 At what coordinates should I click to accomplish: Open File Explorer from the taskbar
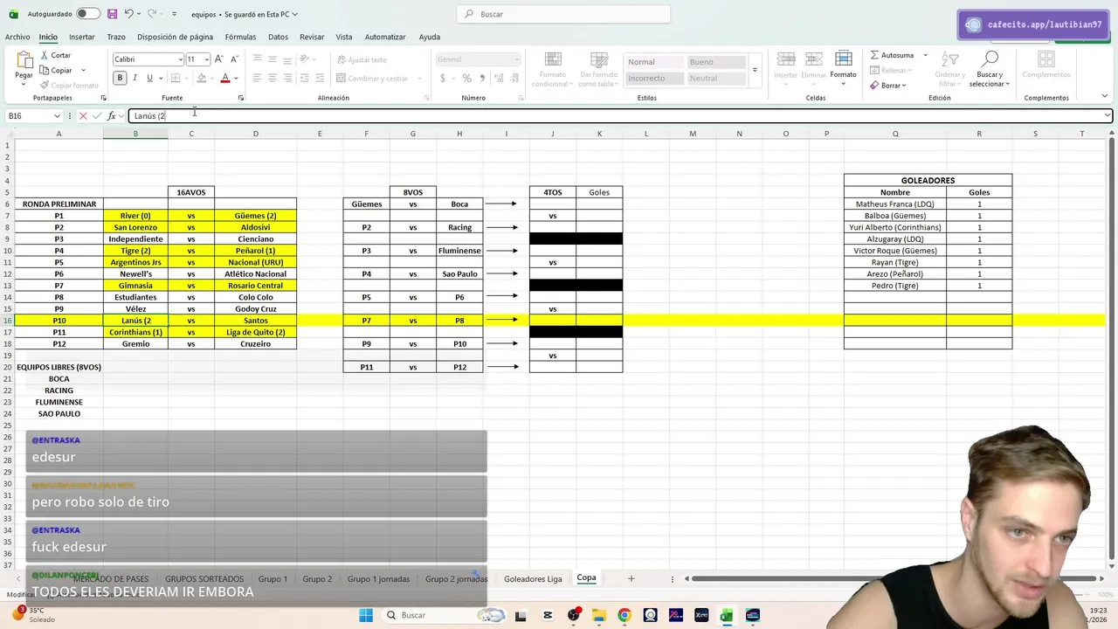tap(598, 615)
